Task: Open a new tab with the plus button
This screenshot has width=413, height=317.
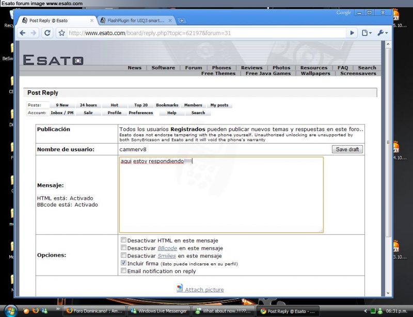Action: [x=182, y=21]
